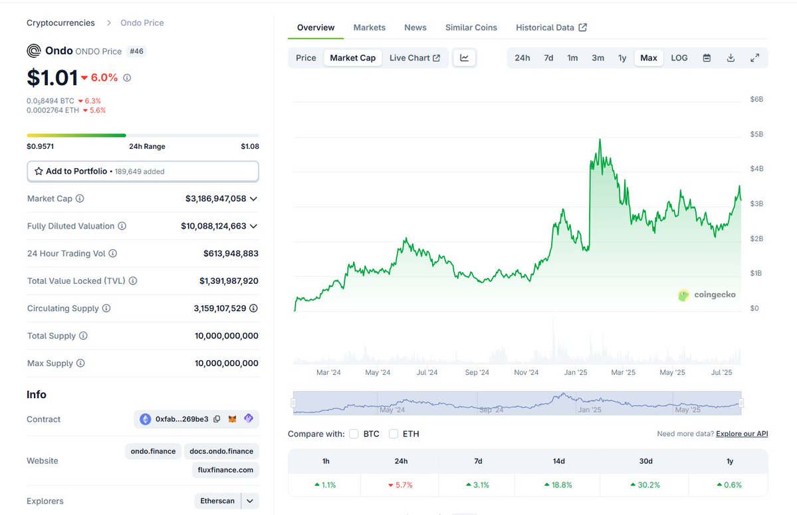797x515 pixels.
Task: Open Live Chart external link icon
Action: coord(437,58)
